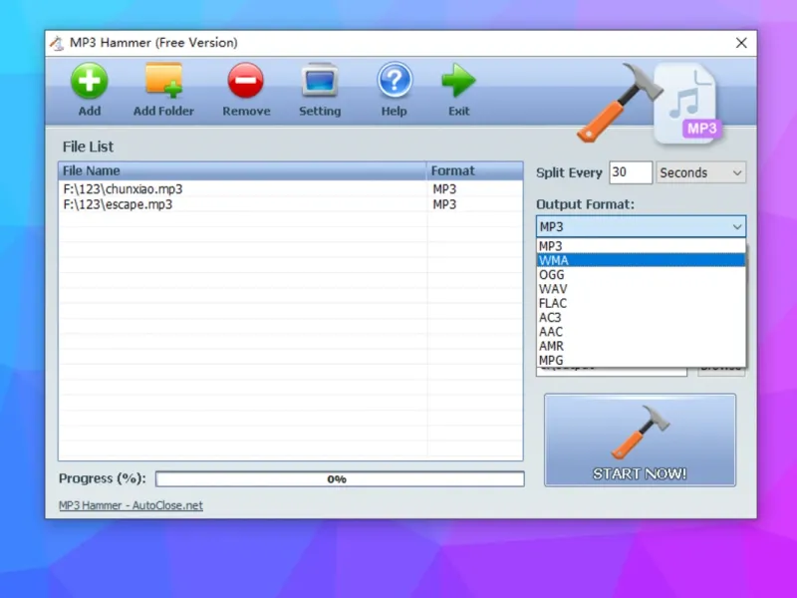The image size is (797, 598).
Task: Open the Setting monitor icon
Action: tap(320, 80)
